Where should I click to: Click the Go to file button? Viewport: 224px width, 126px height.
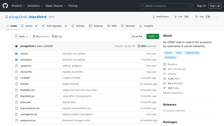(137, 37)
